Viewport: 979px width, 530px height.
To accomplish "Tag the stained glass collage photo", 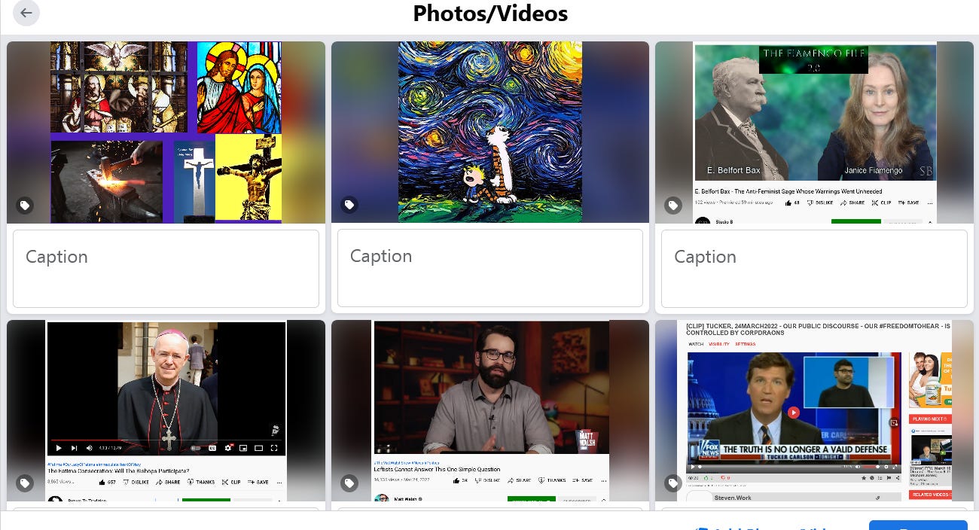I will pos(25,205).
